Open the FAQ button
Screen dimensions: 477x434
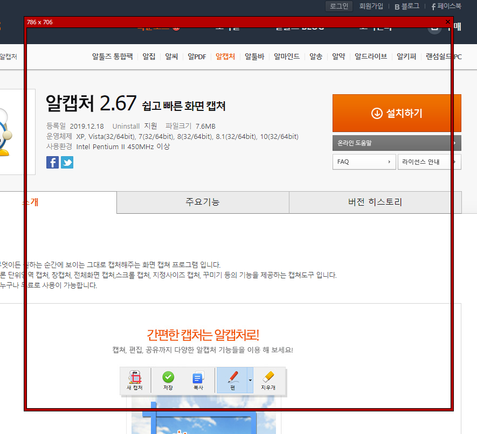click(364, 162)
